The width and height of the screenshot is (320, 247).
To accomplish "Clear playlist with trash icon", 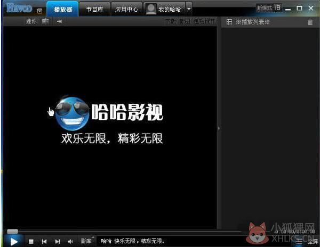I will click(310, 22).
